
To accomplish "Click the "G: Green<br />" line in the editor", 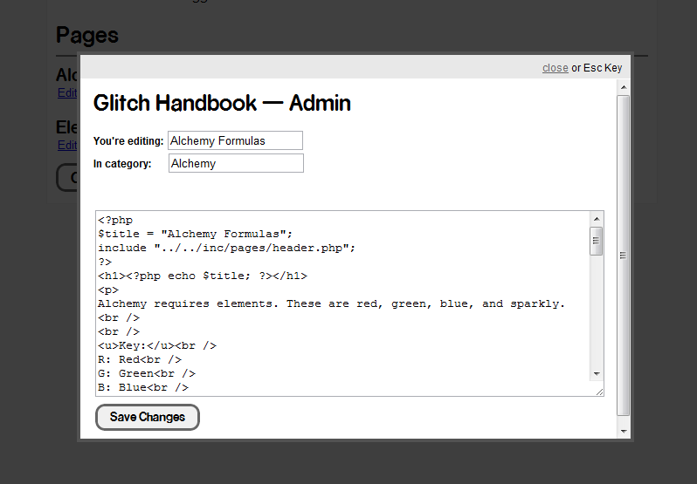I will [x=146, y=373].
